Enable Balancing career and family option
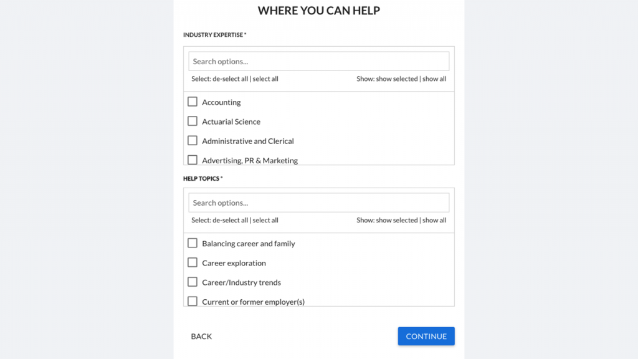The height and width of the screenshot is (359, 638). pyautogui.click(x=193, y=243)
